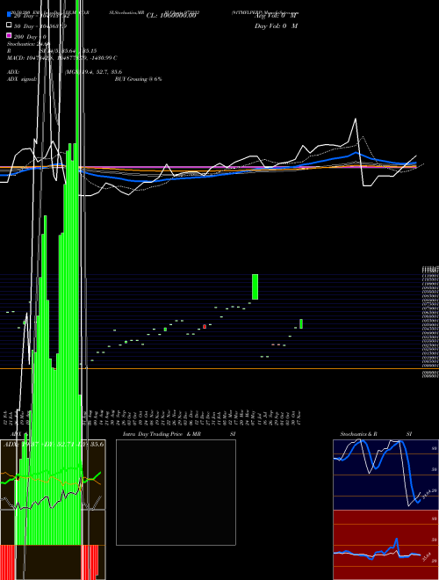The image size is (439, 580).
Task: Click the 'Avg Vol: 0 M' label
Action: click(276, 16)
